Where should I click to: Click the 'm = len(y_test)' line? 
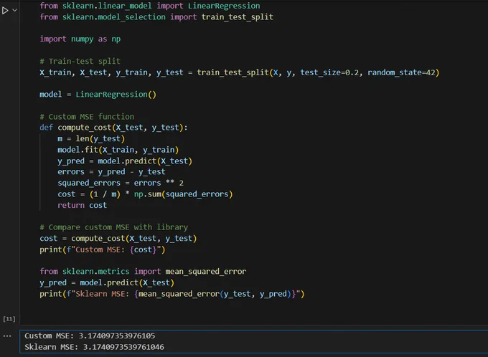[x=91, y=138]
